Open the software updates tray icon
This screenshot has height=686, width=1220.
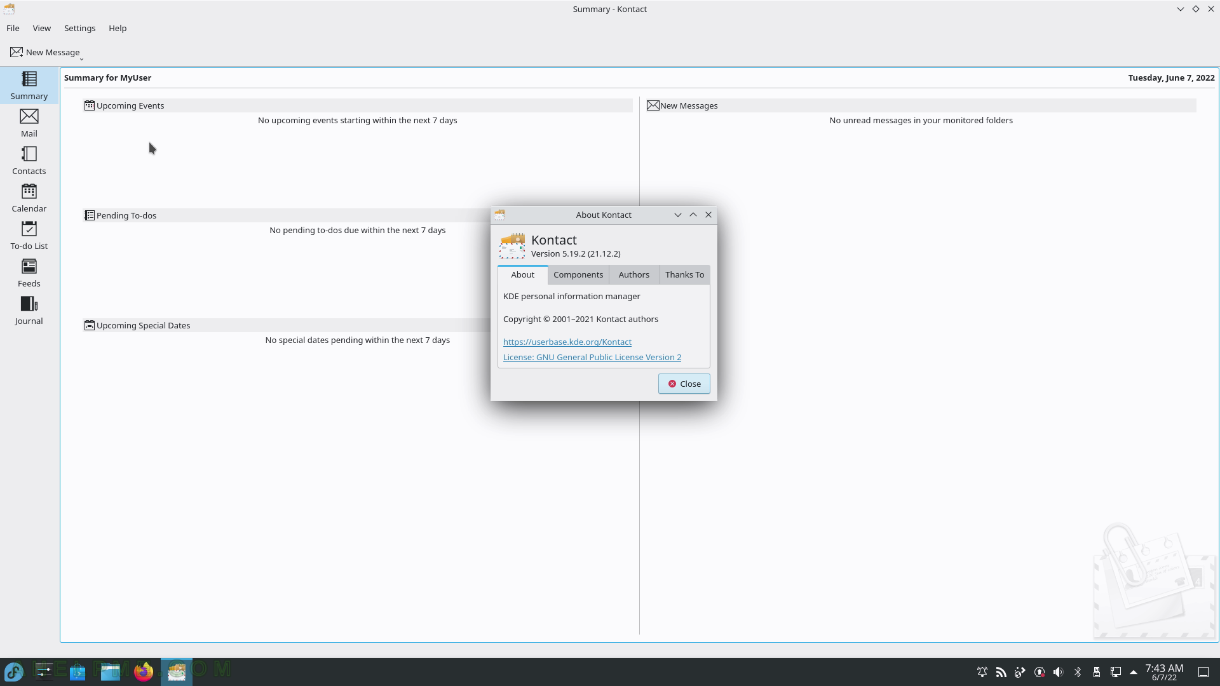[1039, 672]
